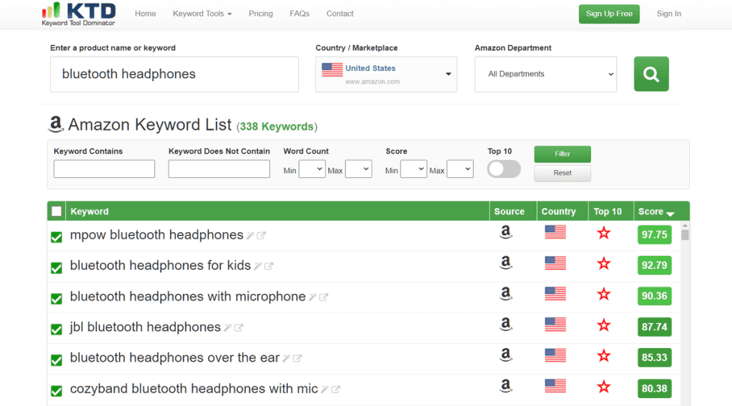Uncheck jbl bluetooth headphones checkbox
Image resolution: width=732 pixels, height=406 pixels.
point(56,330)
